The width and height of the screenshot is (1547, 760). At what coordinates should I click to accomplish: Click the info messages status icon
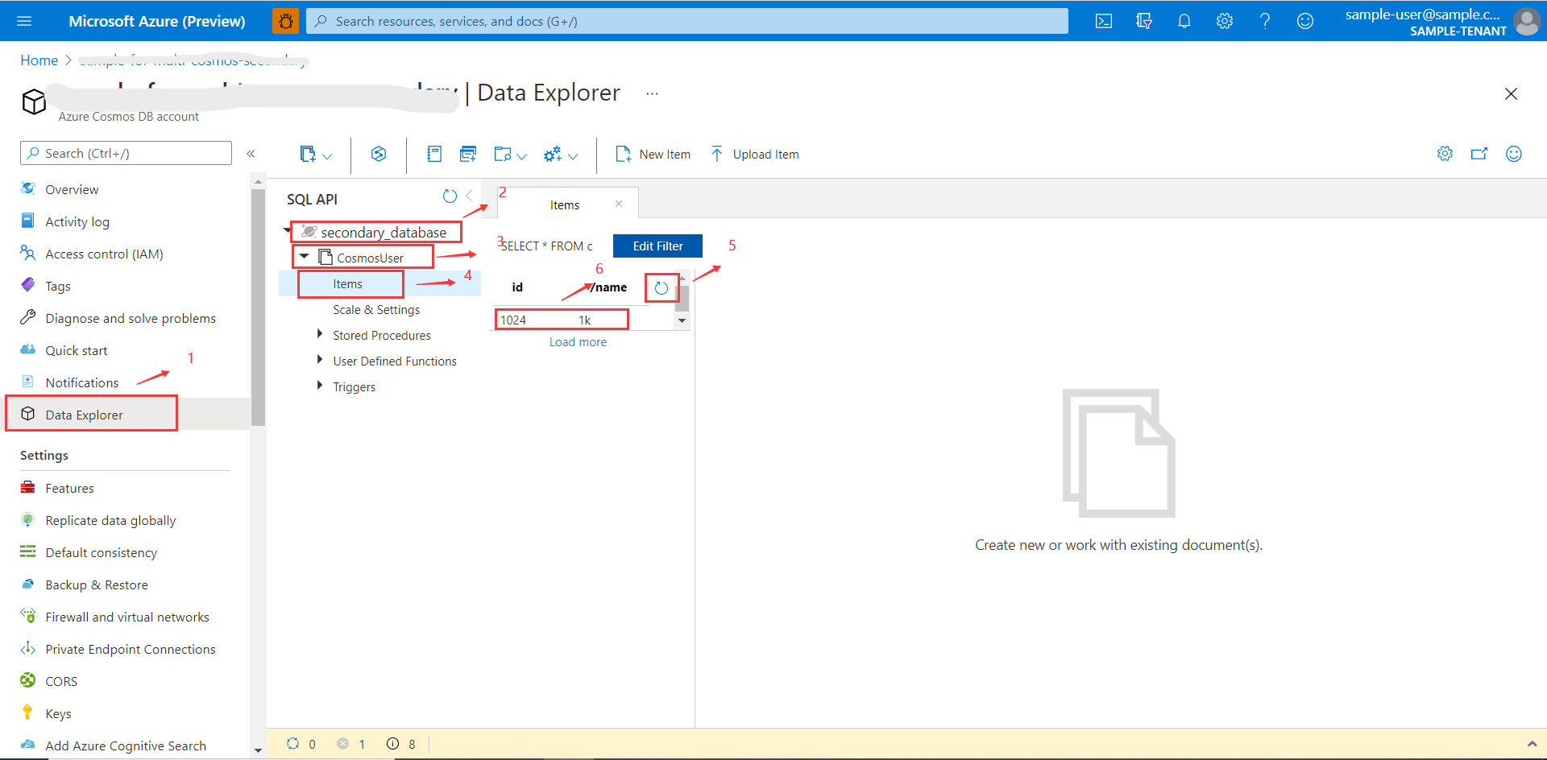(x=393, y=744)
